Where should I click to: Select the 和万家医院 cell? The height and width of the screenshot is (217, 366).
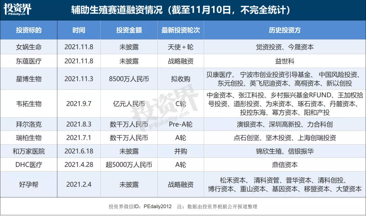[x=29, y=151]
